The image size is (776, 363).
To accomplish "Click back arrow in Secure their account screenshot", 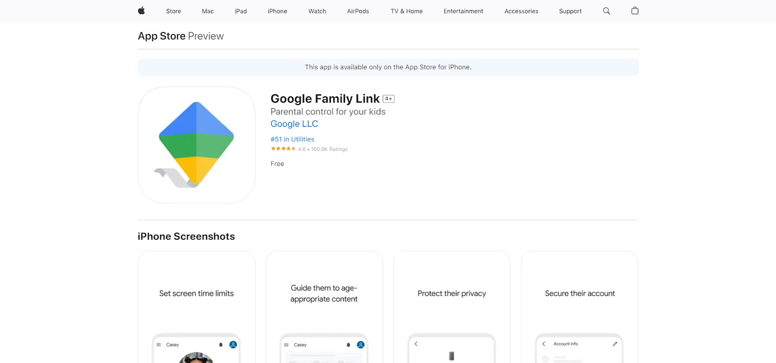I will click(544, 344).
